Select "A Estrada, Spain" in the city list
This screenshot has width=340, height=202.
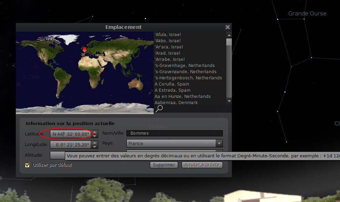(x=173, y=90)
